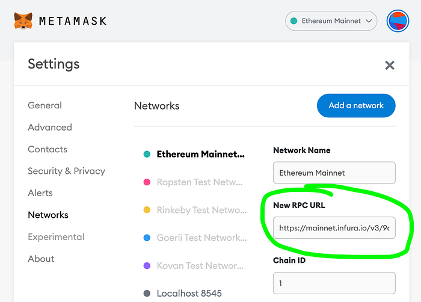
Task: Open Contacts settings section
Action: (48, 149)
